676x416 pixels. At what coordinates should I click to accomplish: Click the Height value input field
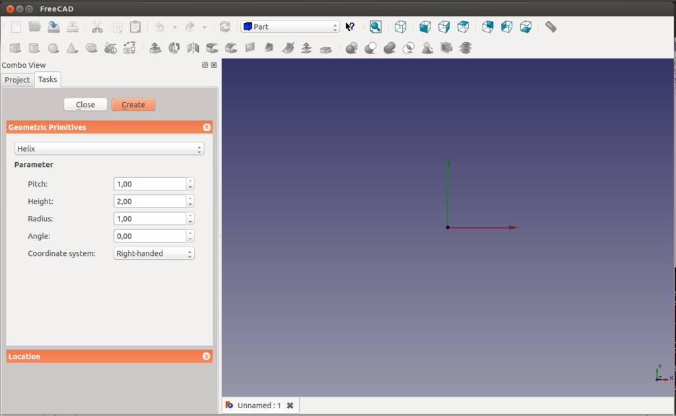(x=149, y=202)
